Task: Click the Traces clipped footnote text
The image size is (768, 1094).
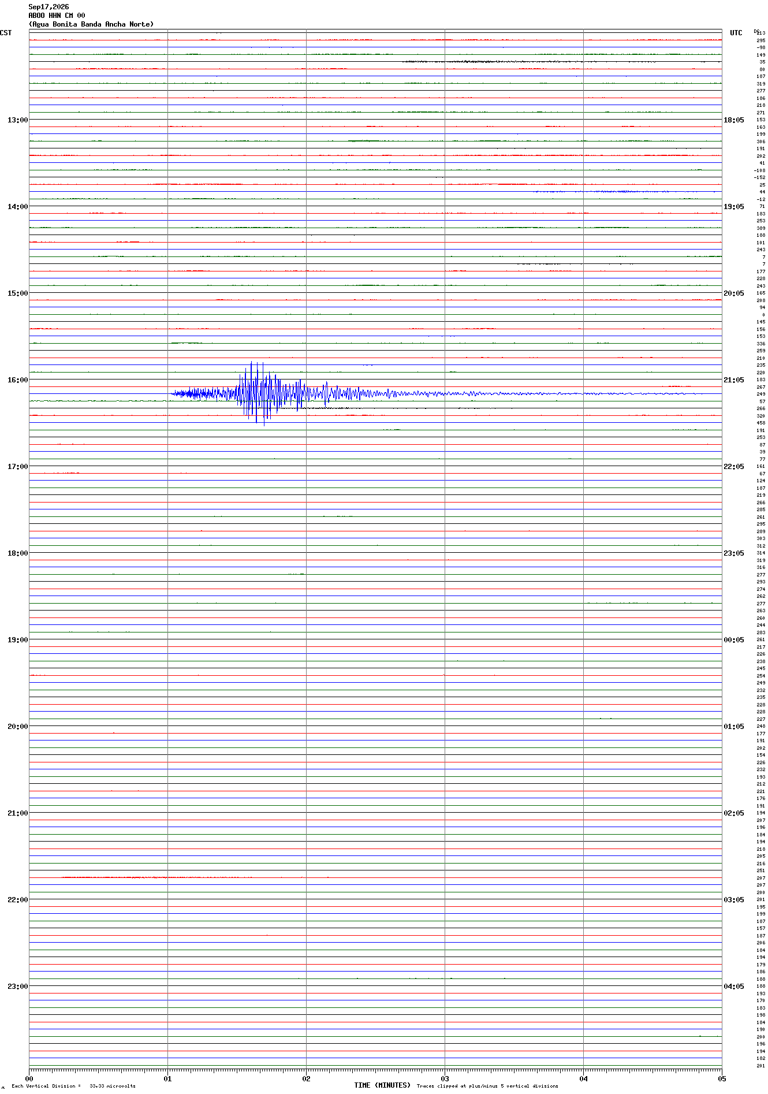Action: click(x=487, y=1086)
